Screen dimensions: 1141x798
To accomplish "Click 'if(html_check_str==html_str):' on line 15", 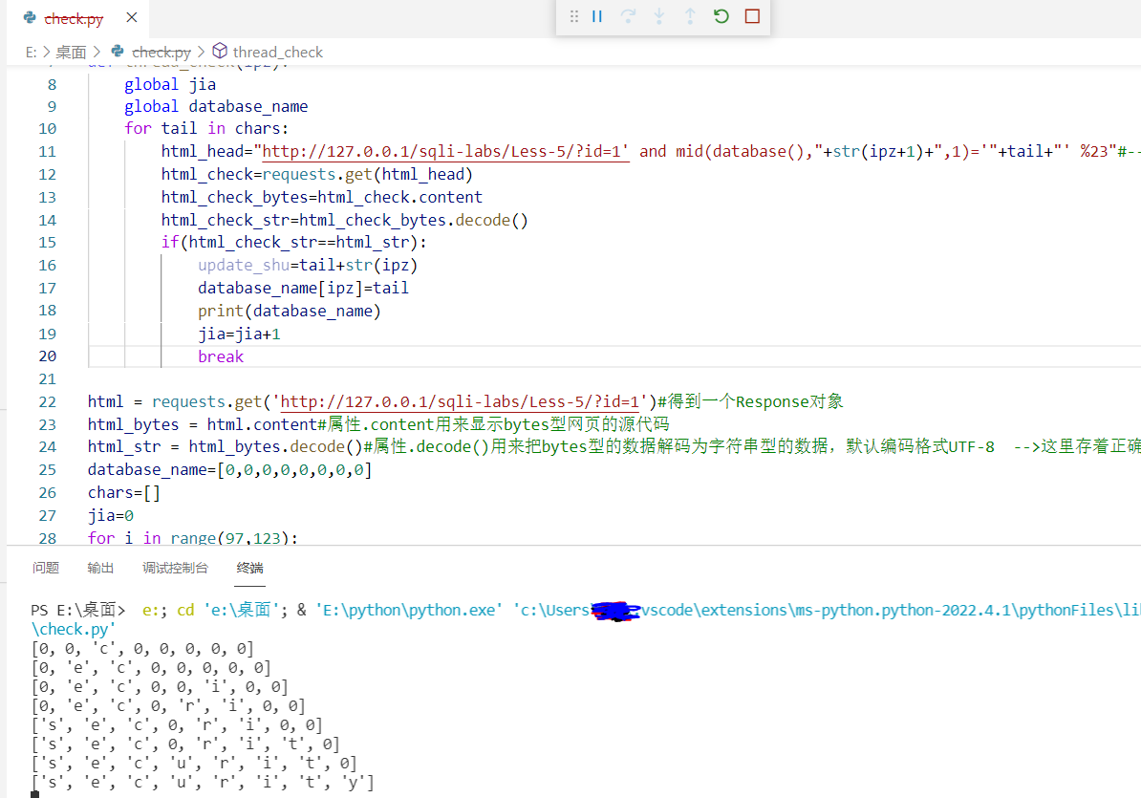I will (x=294, y=242).
